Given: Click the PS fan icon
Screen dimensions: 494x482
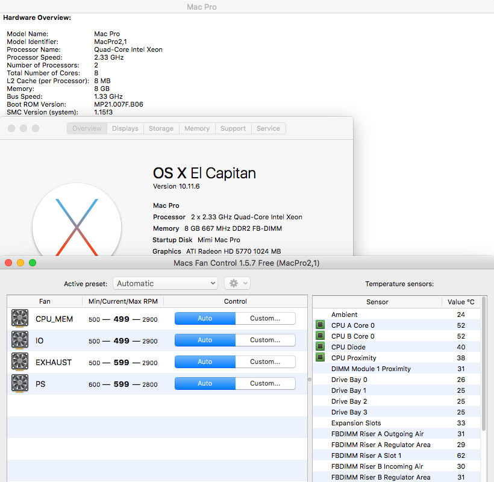Looking at the screenshot, I should pyautogui.click(x=20, y=383).
